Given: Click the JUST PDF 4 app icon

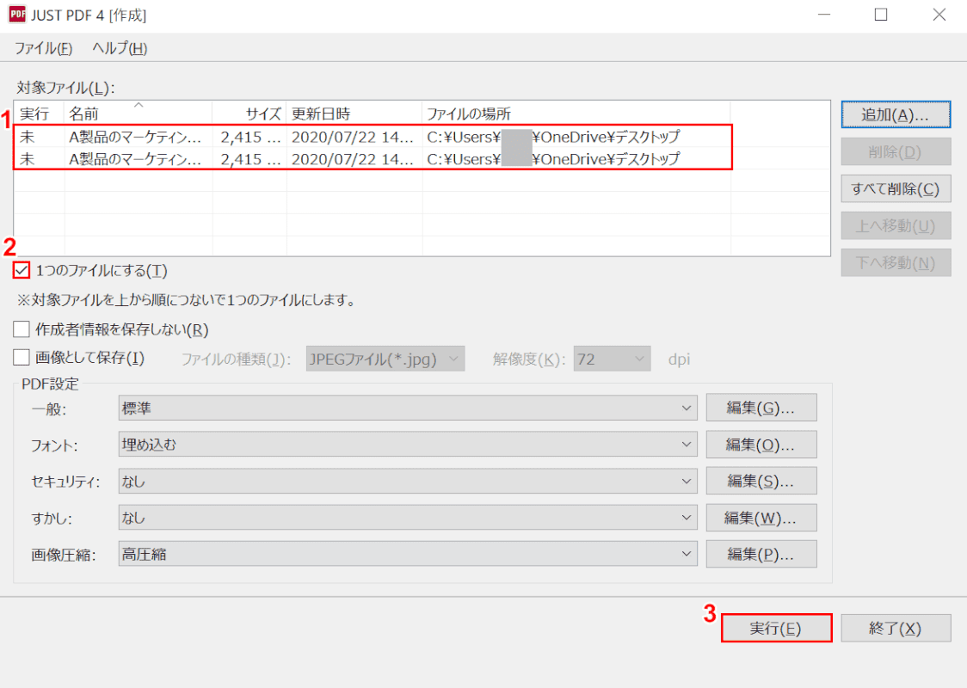Looking at the screenshot, I should (x=16, y=14).
